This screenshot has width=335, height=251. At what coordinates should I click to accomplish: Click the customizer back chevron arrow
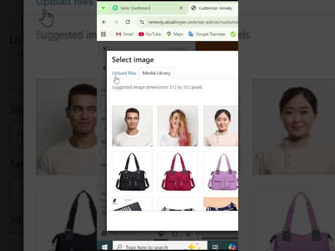pos(104,68)
